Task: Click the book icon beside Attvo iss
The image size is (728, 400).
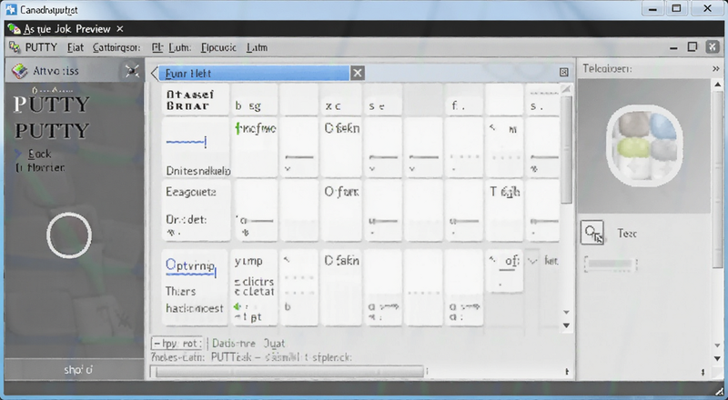Action: pyautogui.click(x=20, y=71)
